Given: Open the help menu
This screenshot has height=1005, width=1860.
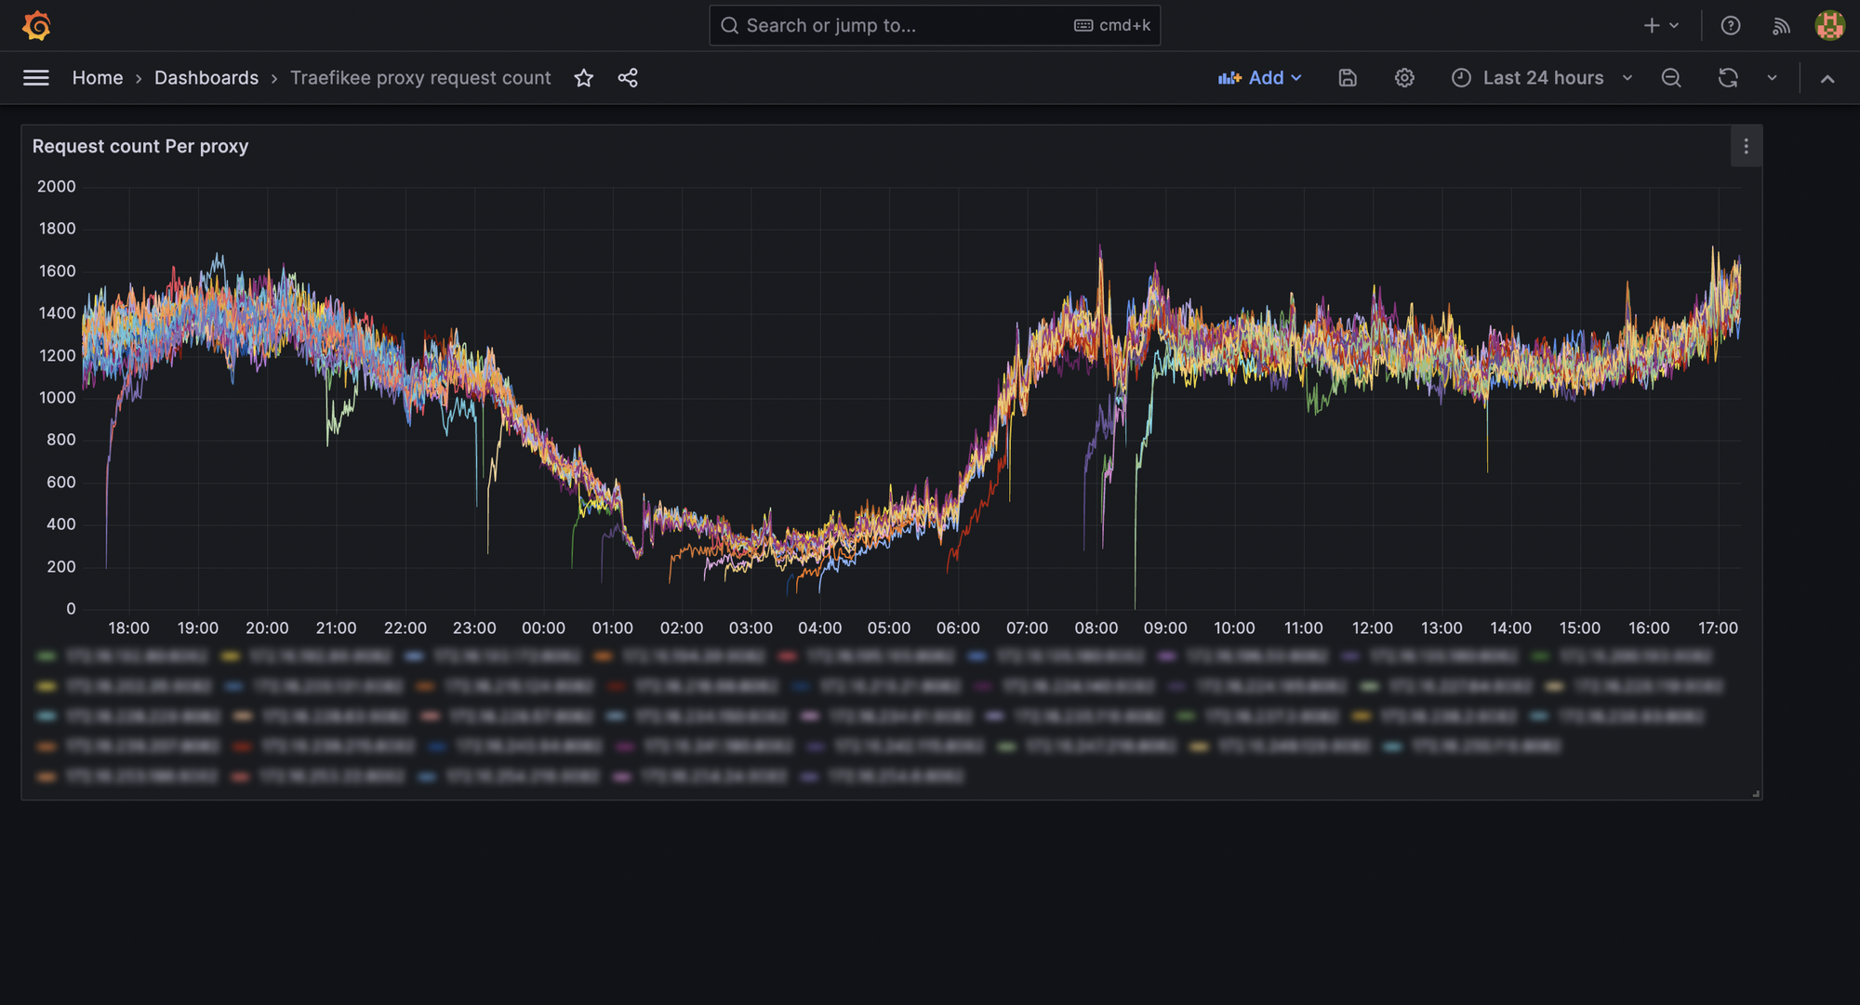Looking at the screenshot, I should pyautogui.click(x=1730, y=25).
